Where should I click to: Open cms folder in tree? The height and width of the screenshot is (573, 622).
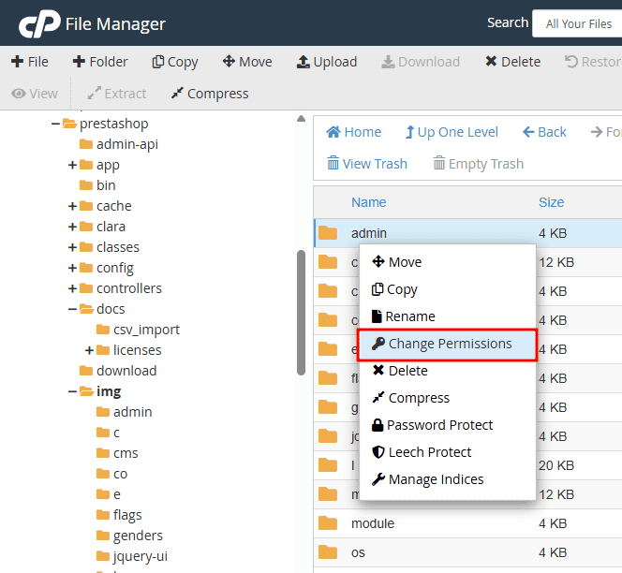point(126,453)
